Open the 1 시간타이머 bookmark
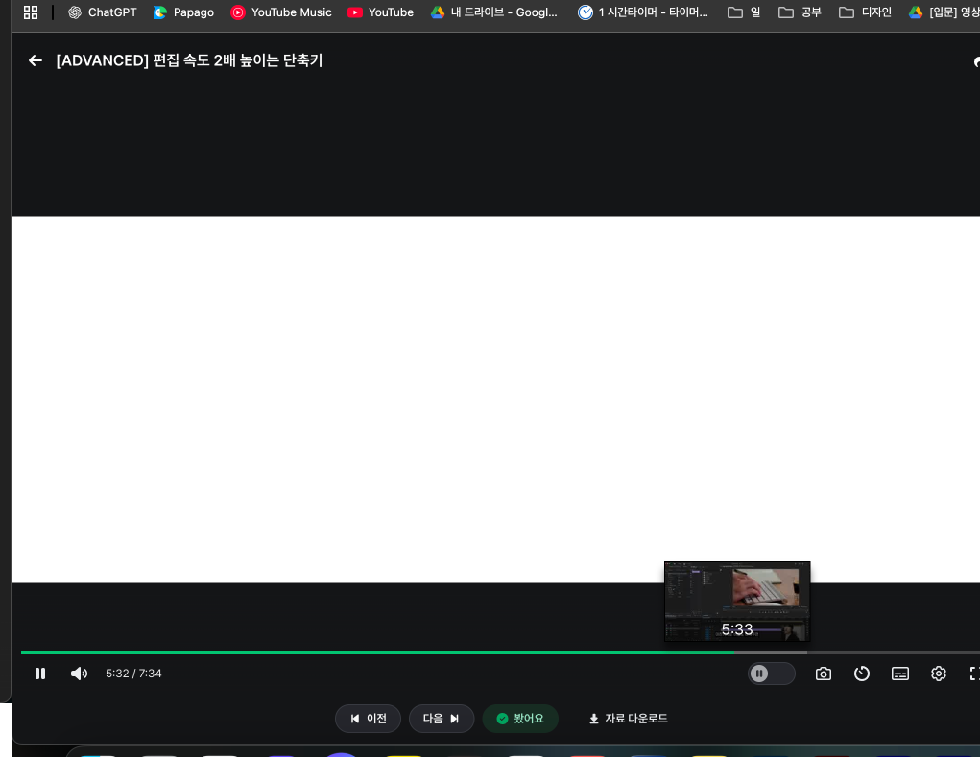This screenshot has width=980, height=757. coord(643,12)
